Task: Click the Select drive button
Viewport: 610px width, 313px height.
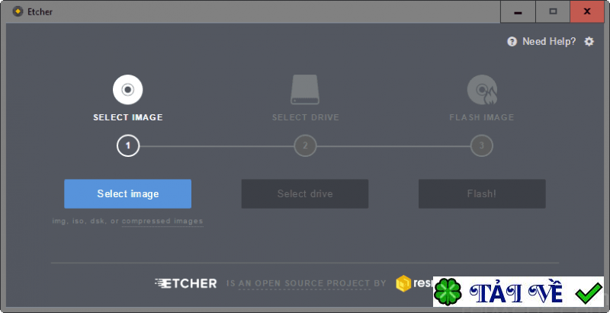Action: [304, 193]
